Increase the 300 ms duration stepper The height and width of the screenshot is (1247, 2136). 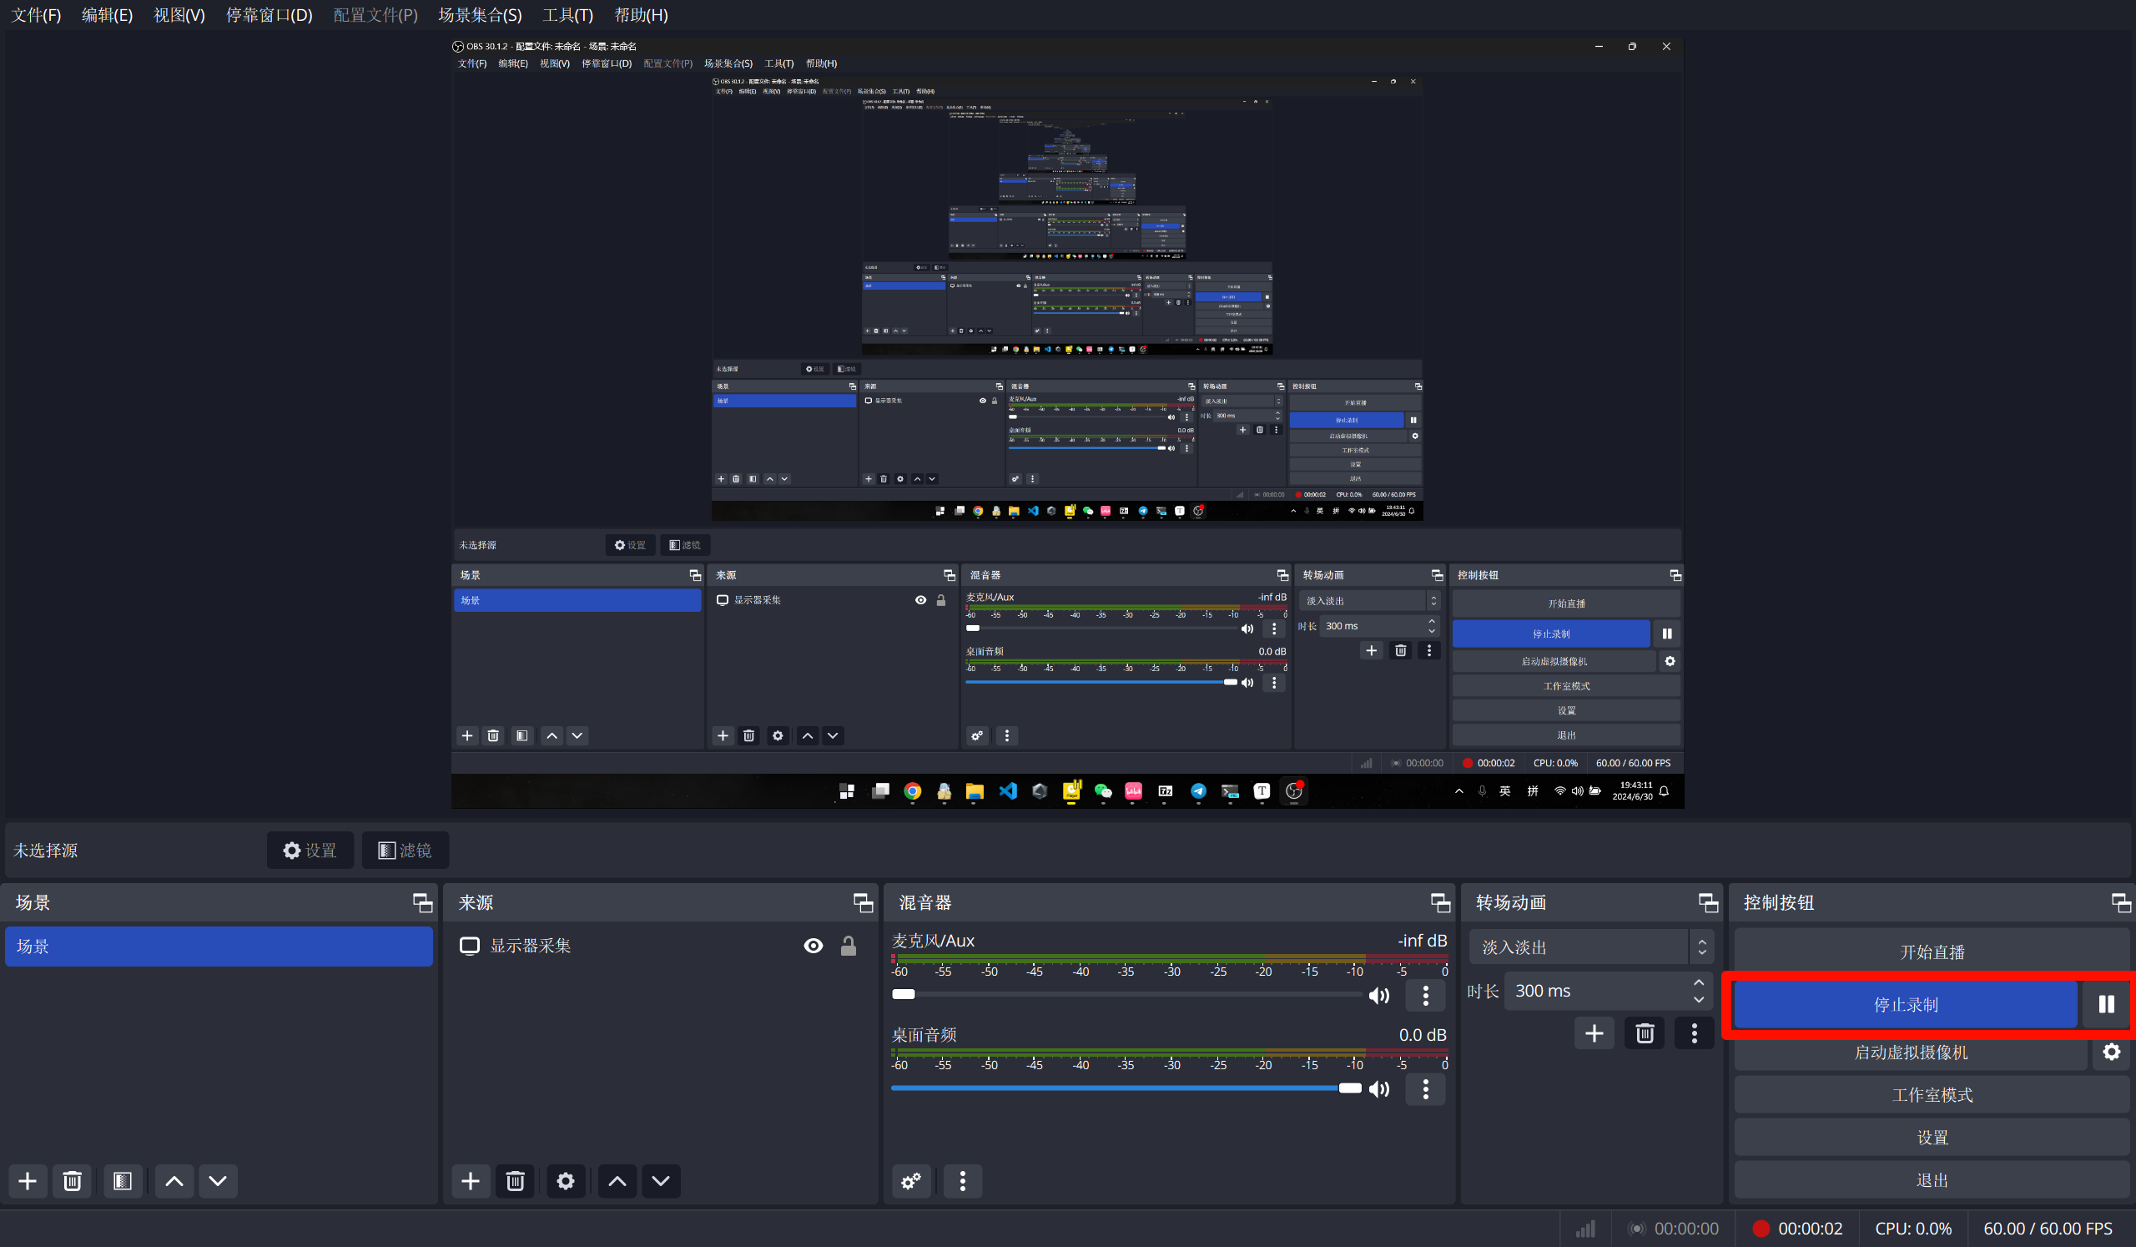point(1698,982)
